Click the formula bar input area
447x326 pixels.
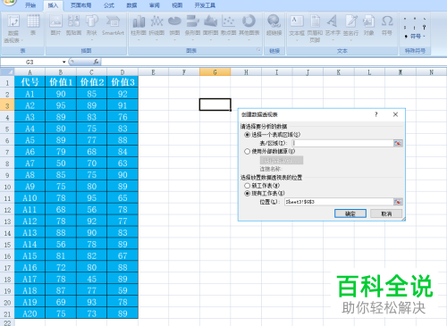[274, 62]
